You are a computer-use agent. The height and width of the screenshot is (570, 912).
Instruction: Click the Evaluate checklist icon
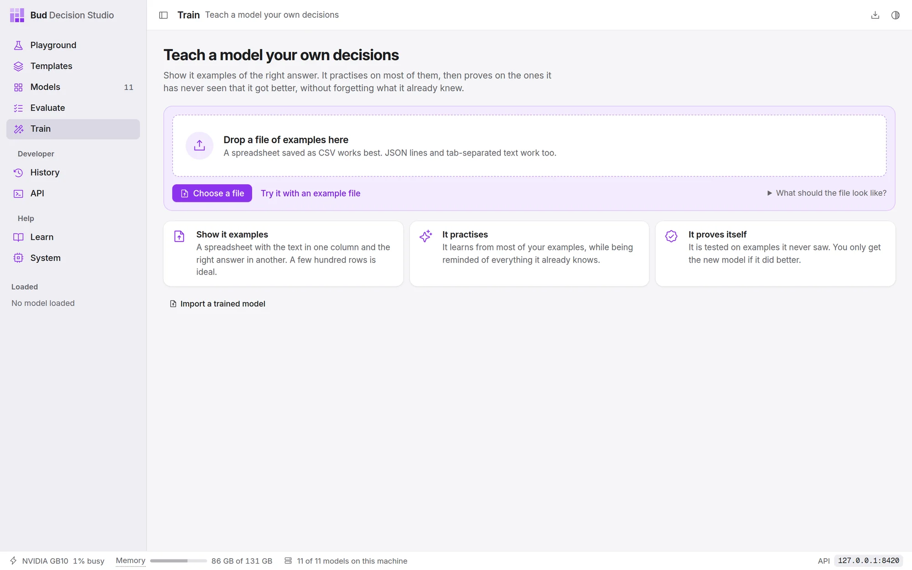[x=18, y=108]
